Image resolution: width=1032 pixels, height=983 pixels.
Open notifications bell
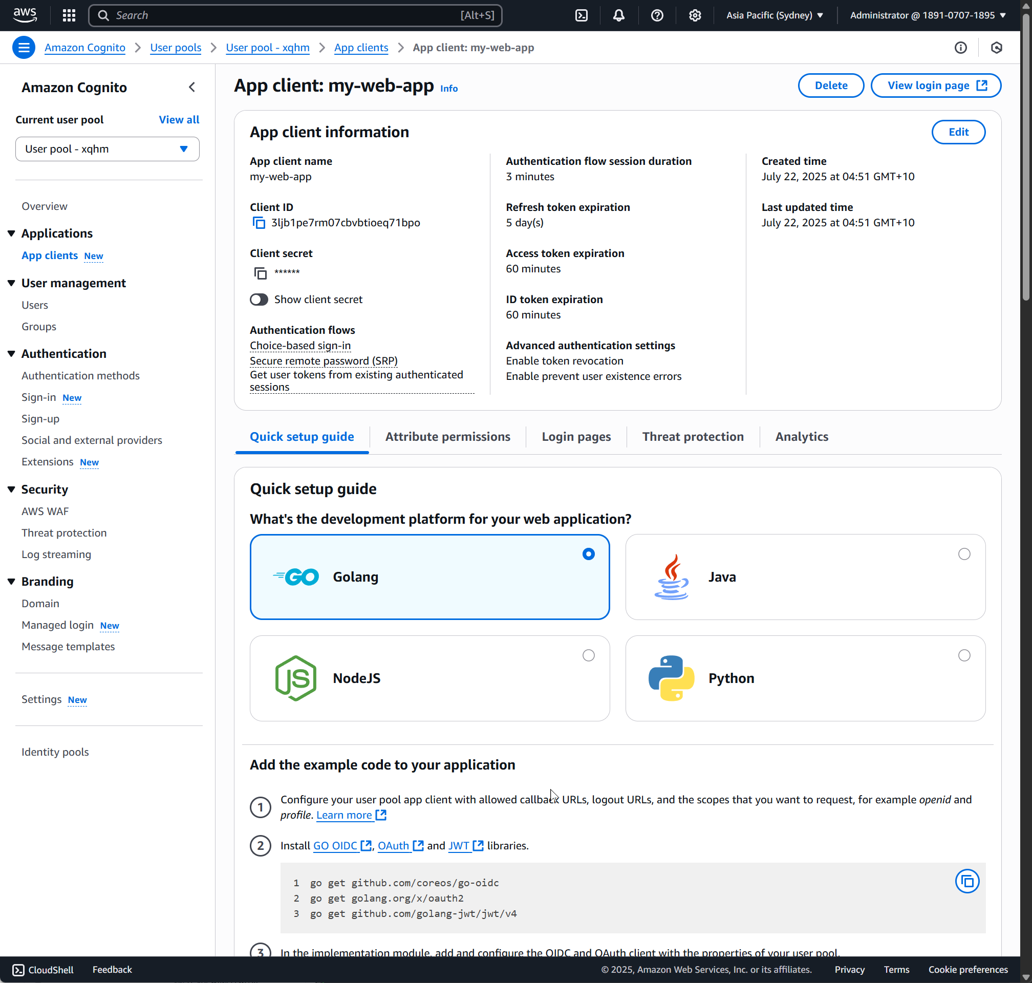click(x=619, y=15)
